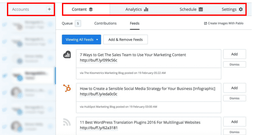The height and width of the screenshot is (135, 253).
Task: Open the Analytics tab
Action: [x=137, y=9]
